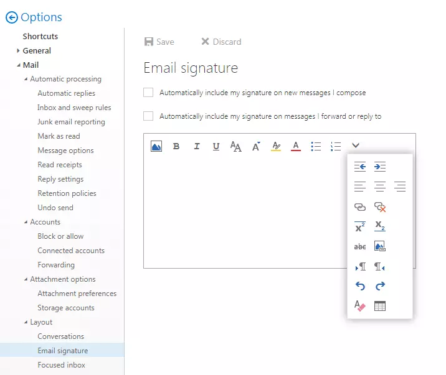446x375 pixels.
Task: Insert a picture inline in the signature
Action: [x=156, y=146]
